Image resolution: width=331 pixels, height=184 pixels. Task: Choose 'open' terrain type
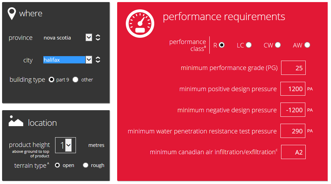pos(58,165)
